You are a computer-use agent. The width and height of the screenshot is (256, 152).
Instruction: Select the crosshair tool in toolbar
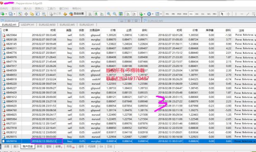click(228, 14)
